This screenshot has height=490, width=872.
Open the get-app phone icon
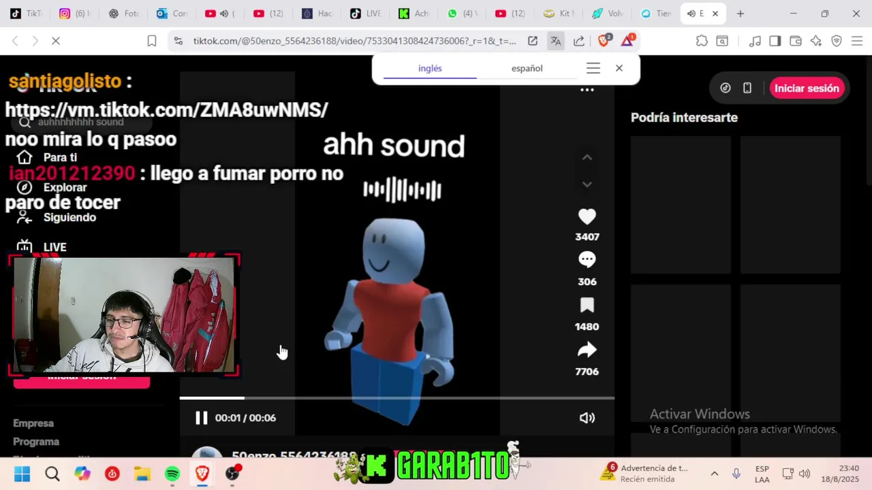[747, 88]
